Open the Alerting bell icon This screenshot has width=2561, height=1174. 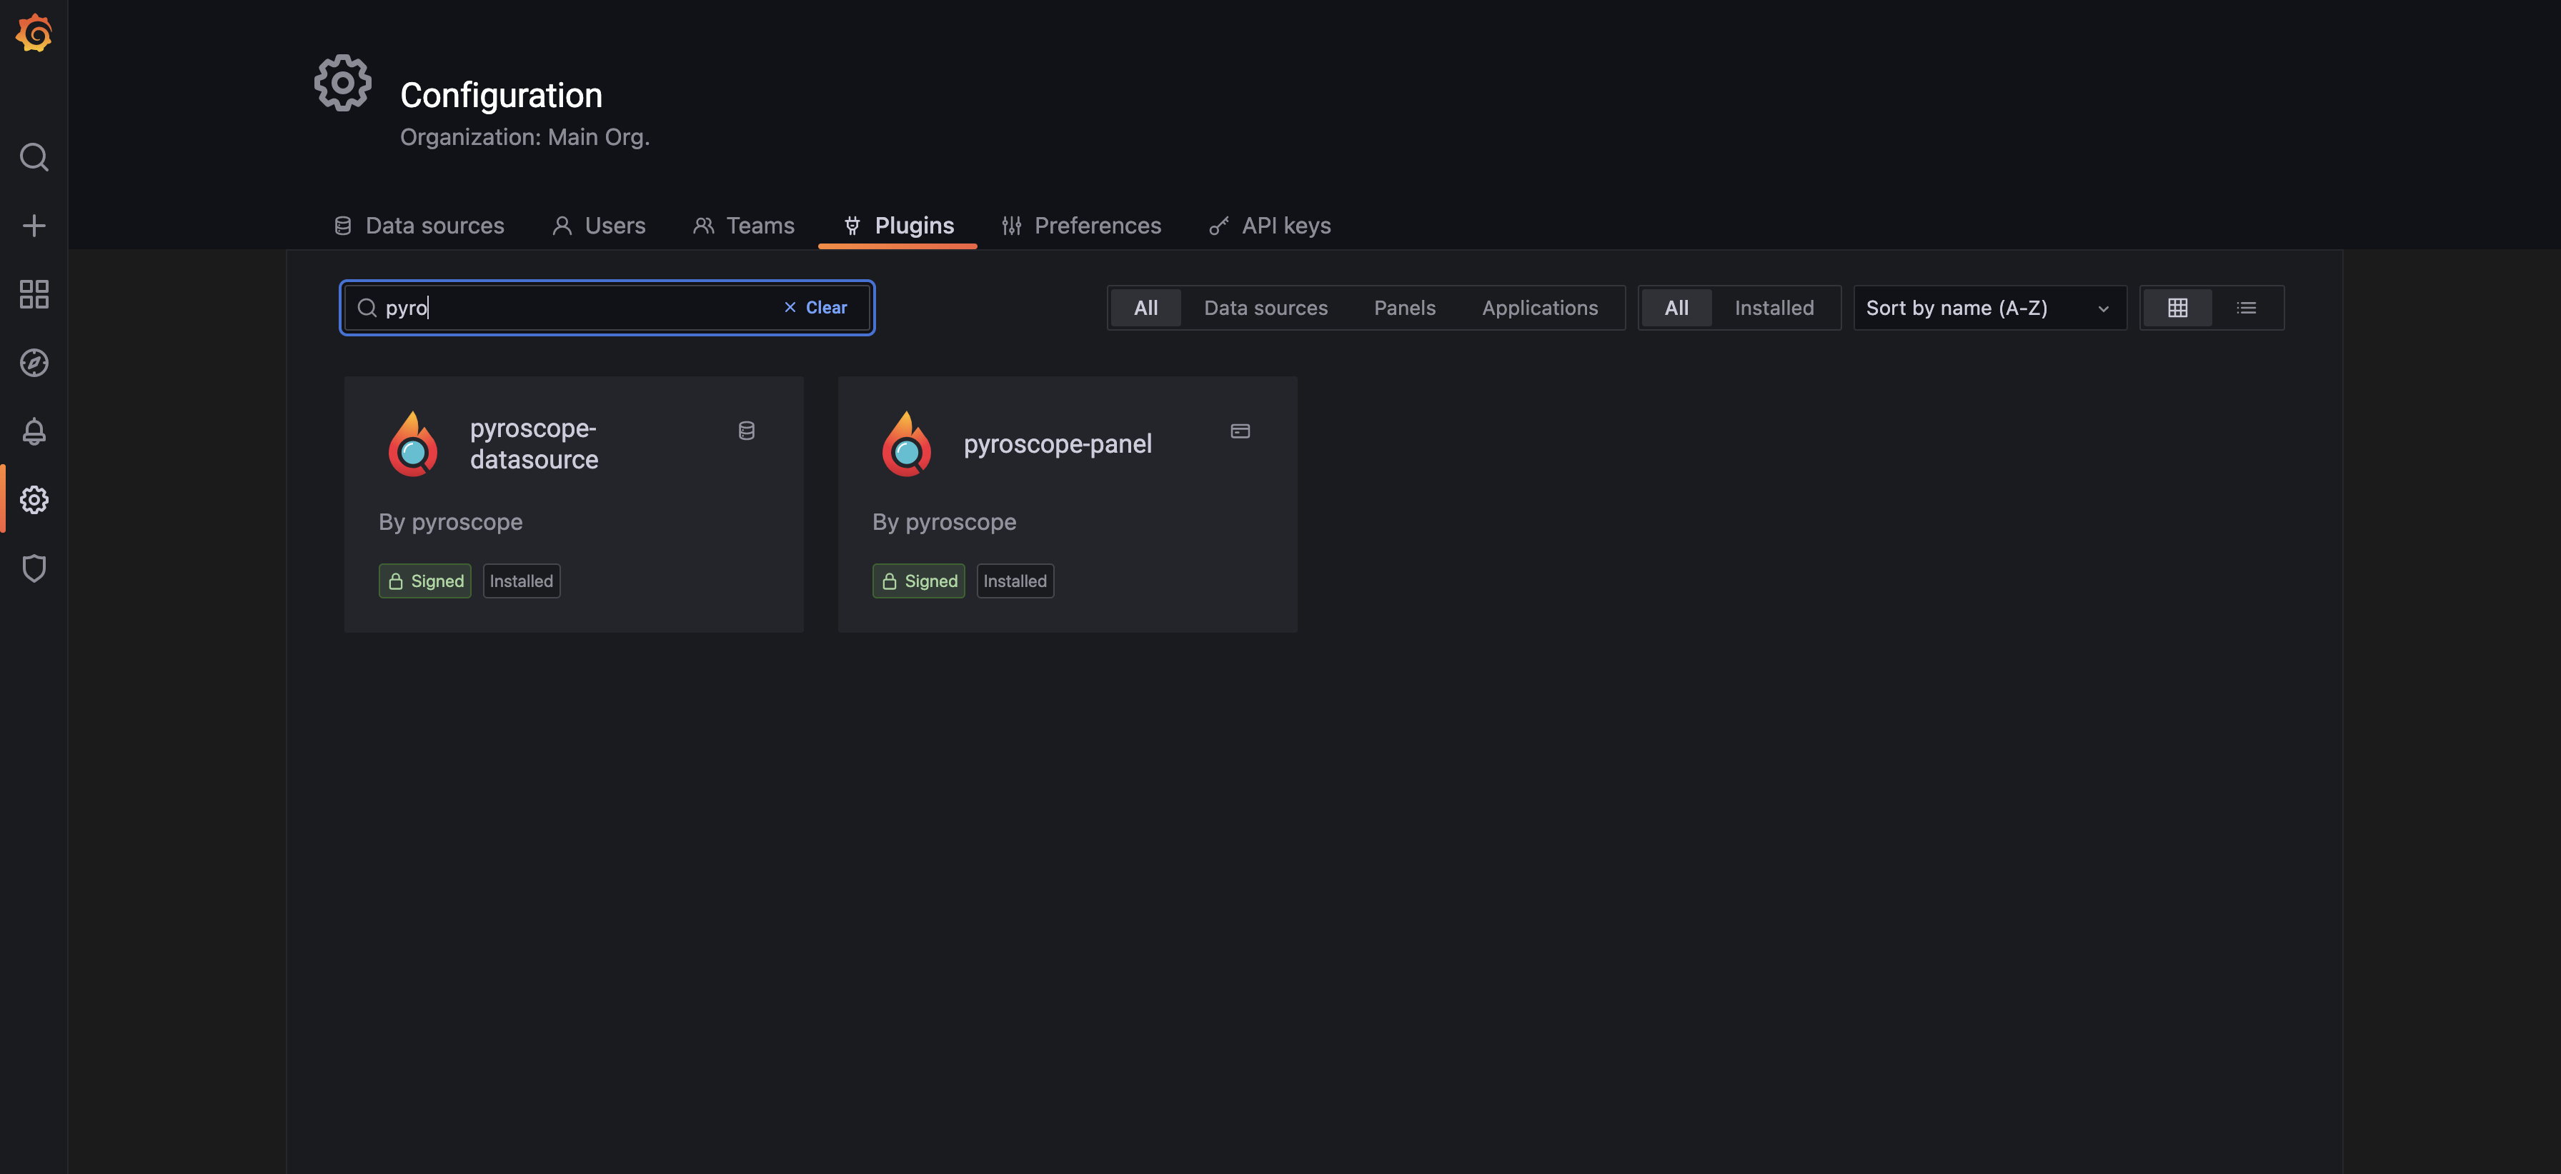(34, 431)
